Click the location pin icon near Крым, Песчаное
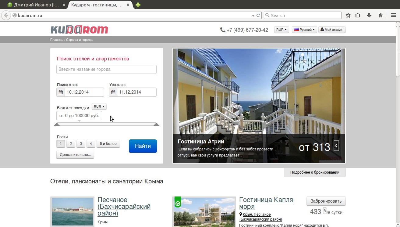Screen dimensions: 400x227 click(241, 214)
